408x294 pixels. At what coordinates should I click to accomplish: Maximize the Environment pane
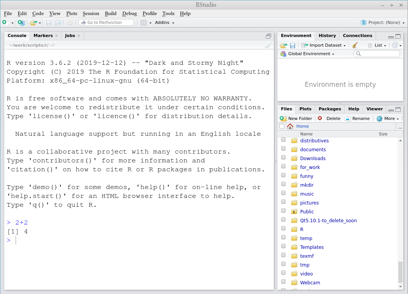[x=398, y=36]
